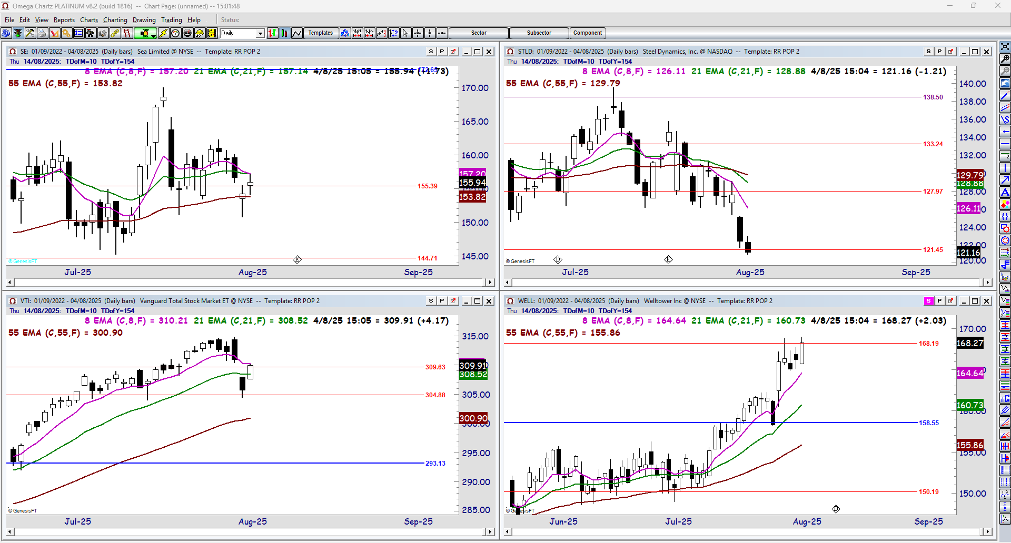Screen dimensions: 1011x543
Task: Click the Sector button
Action: [479, 33]
